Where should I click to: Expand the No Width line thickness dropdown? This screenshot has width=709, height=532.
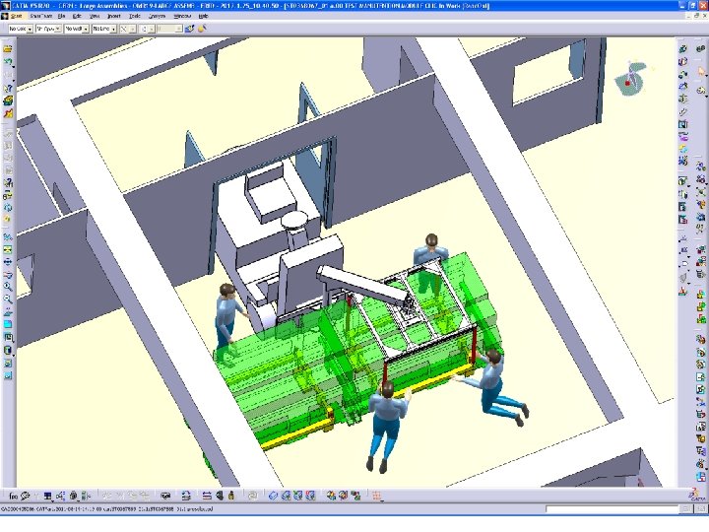86,29
